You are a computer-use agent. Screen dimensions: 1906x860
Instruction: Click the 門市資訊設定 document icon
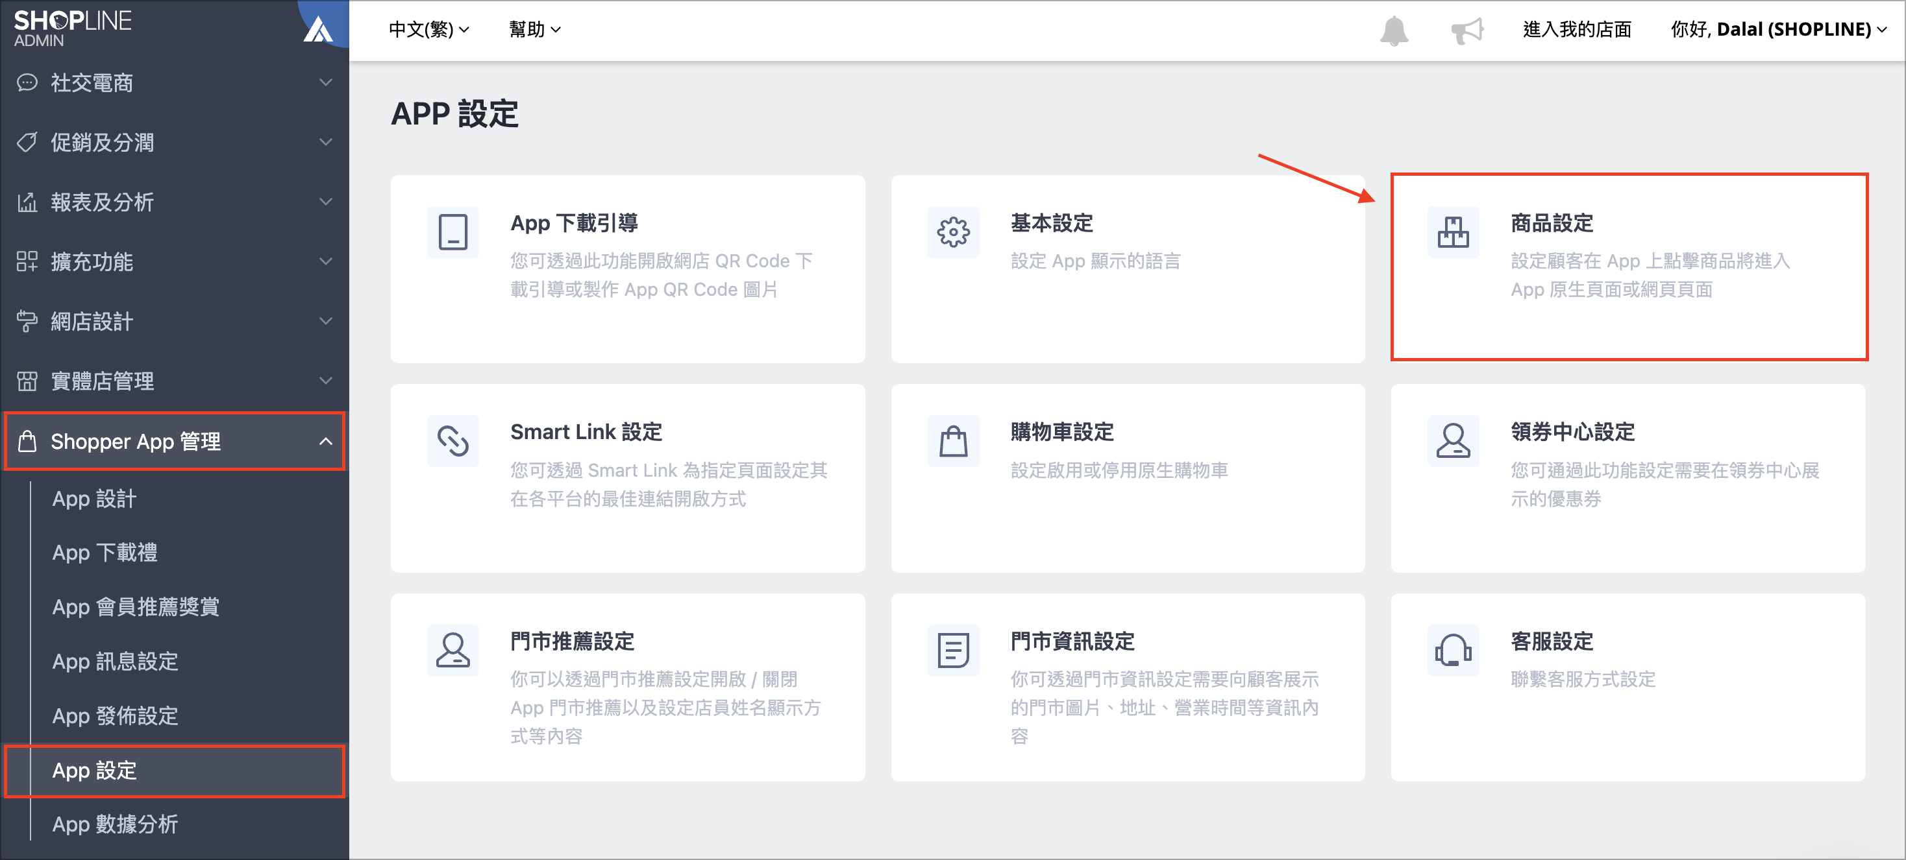pyautogui.click(x=953, y=651)
